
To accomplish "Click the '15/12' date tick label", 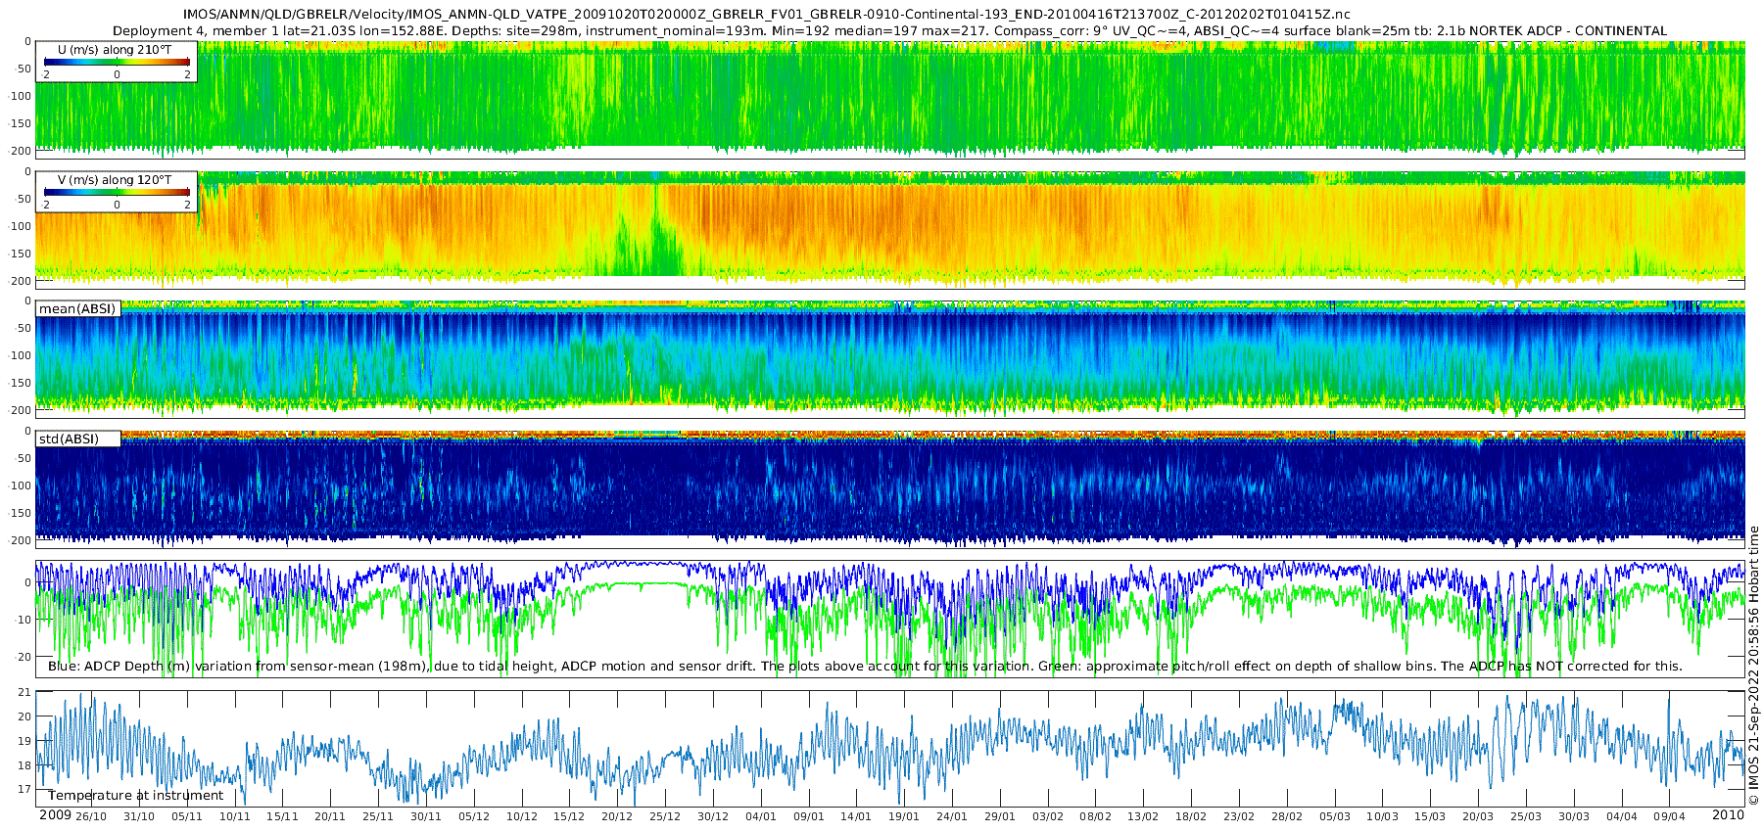I will [x=569, y=816].
